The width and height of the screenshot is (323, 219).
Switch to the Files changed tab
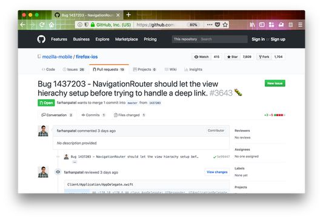point(130,115)
